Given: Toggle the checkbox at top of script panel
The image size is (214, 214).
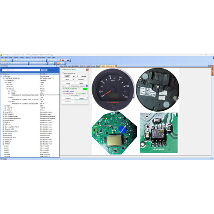Looking at the screenshot, I should tap(62, 73).
